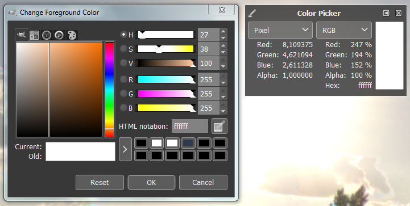The height and width of the screenshot is (206, 410).
Task: Pick the dark blue history swatch
Action: [188, 143]
